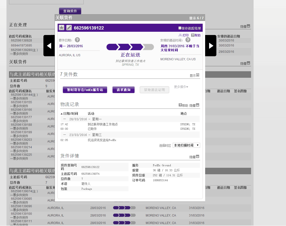Open tracking number 662596139177 in background table

coord(21,117)
